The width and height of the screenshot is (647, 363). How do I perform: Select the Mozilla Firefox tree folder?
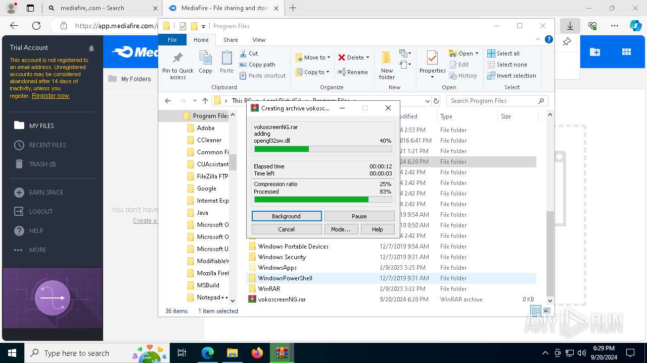click(x=208, y=273)
